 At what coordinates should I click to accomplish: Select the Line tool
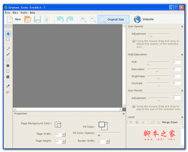(8, 54)
